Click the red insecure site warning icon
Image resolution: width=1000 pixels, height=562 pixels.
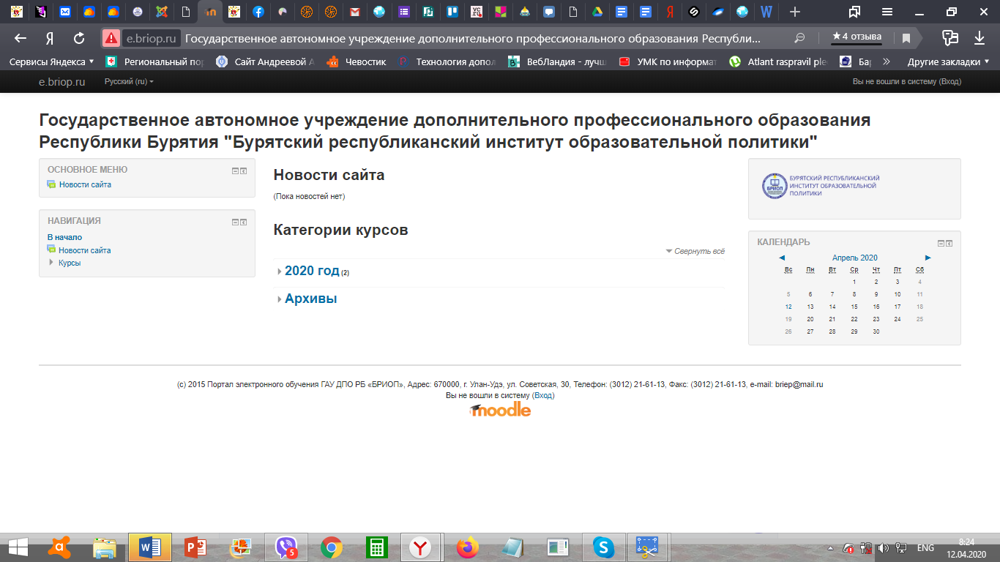click(111, 38)
